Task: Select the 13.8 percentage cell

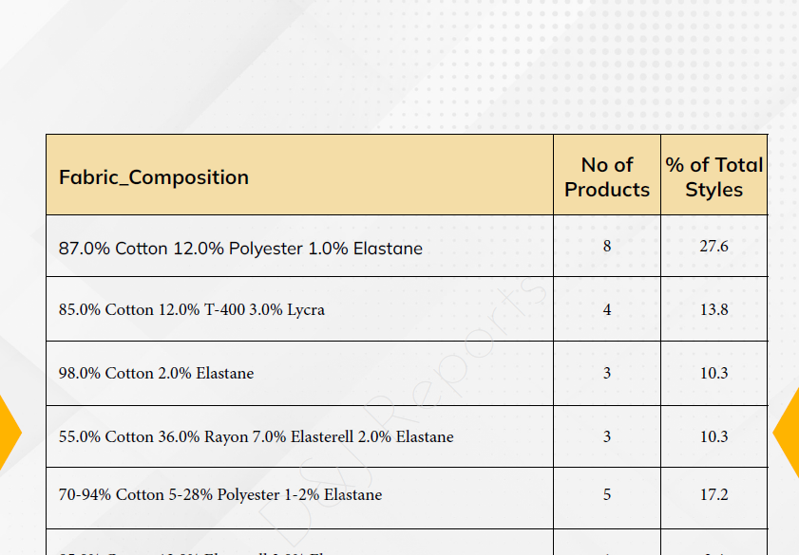Action: tap(713, 309)
